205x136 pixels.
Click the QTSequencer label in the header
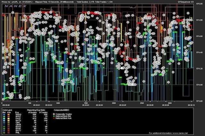(184, 2)
